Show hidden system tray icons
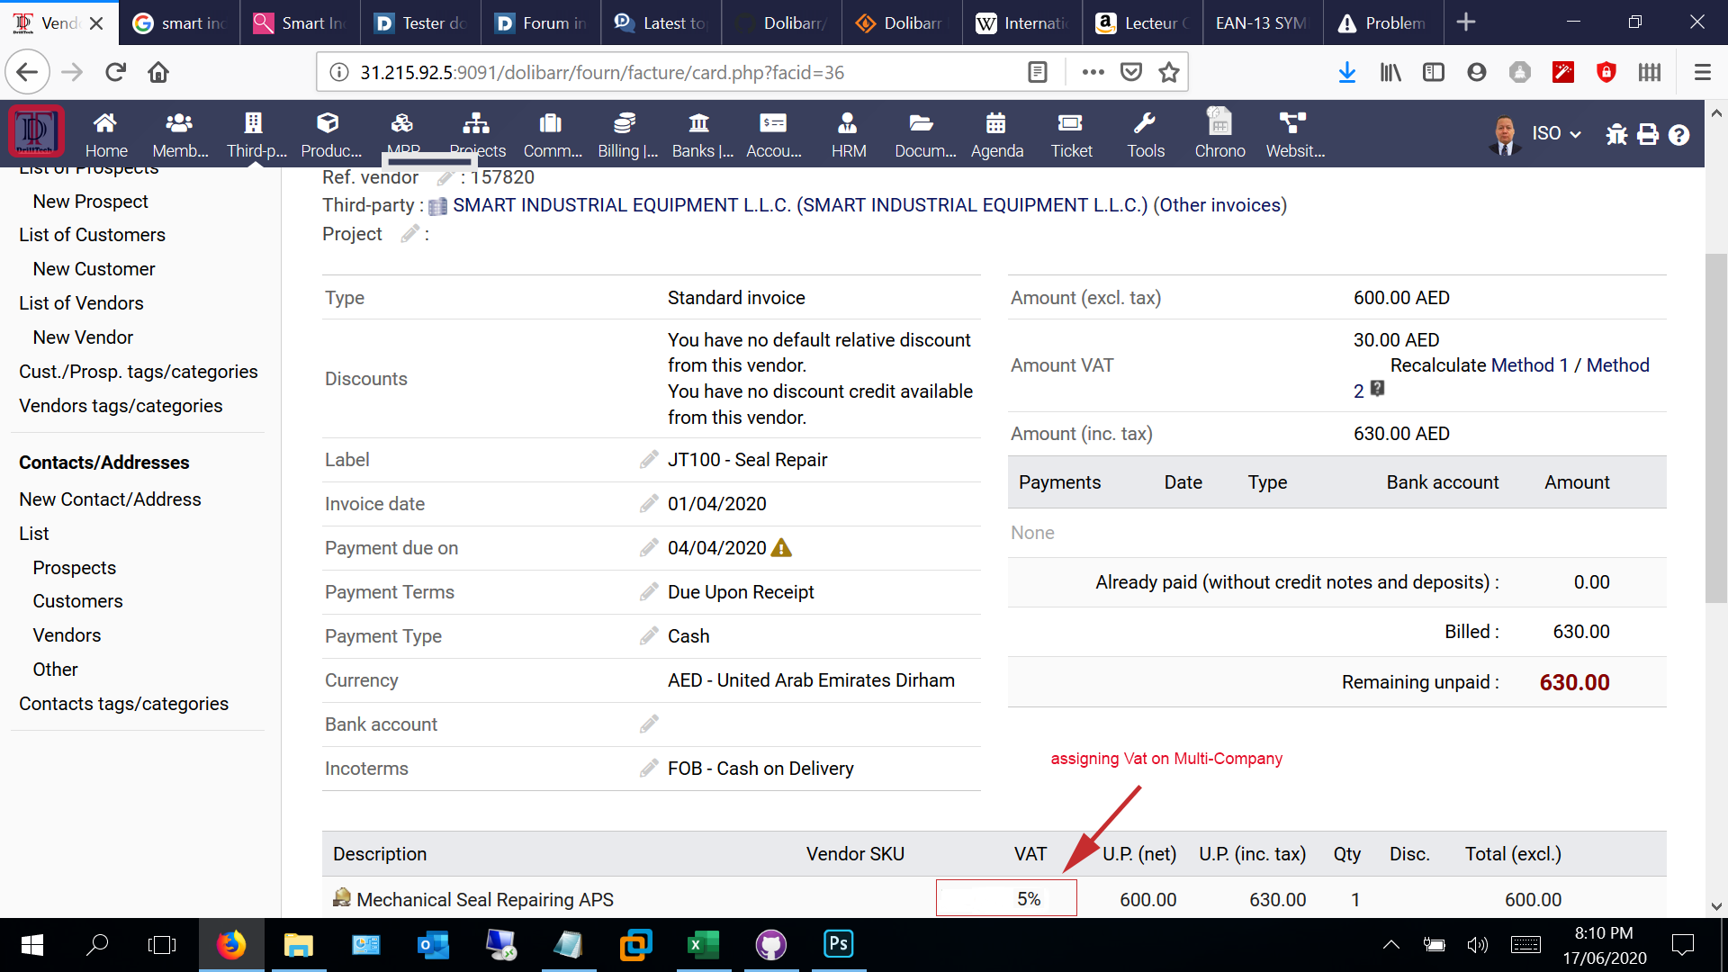Image resolution: width=1728 pixels, height=972 pixels. pyautogui.click(x=1390, y=944)
